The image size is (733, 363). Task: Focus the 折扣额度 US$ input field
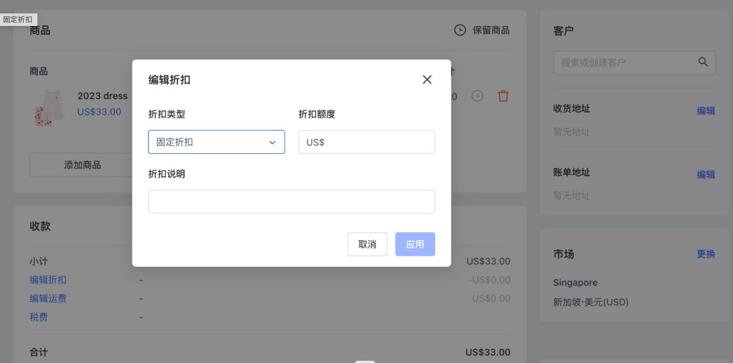tap(366, 142)
